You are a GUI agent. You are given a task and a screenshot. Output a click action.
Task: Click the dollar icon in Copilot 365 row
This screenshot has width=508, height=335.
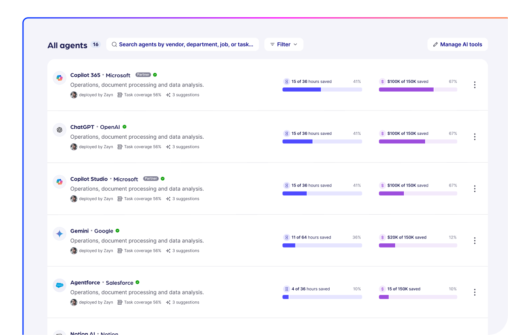[x=382, y=82]
